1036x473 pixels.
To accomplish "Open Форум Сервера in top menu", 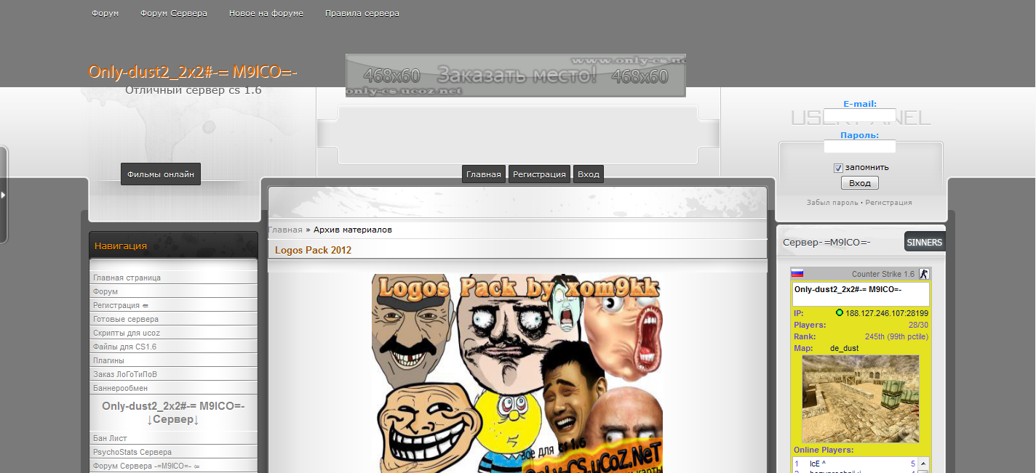I will click(x=173, y=13).
